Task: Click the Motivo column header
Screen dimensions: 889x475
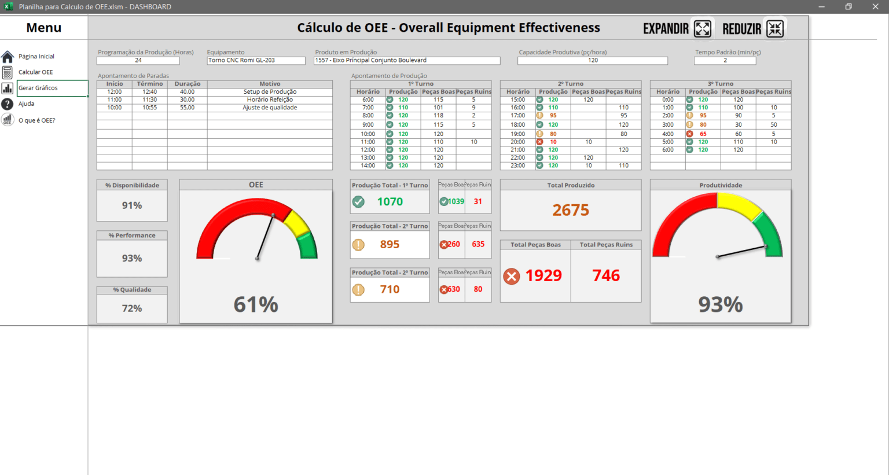Action: [x=270, y=84]
